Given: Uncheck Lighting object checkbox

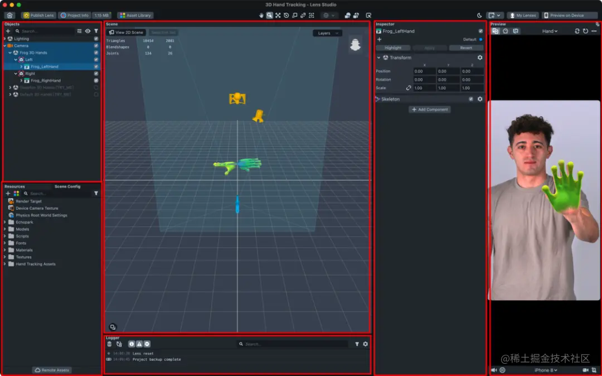Looking at the screenshot, I should pos(96,39).
